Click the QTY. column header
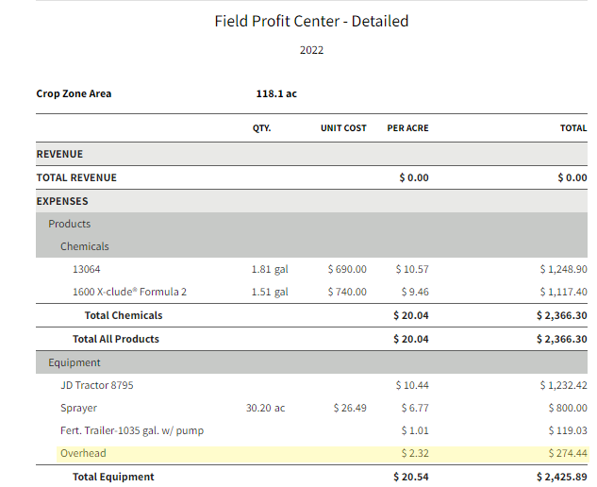 click(x=261, y=127)
